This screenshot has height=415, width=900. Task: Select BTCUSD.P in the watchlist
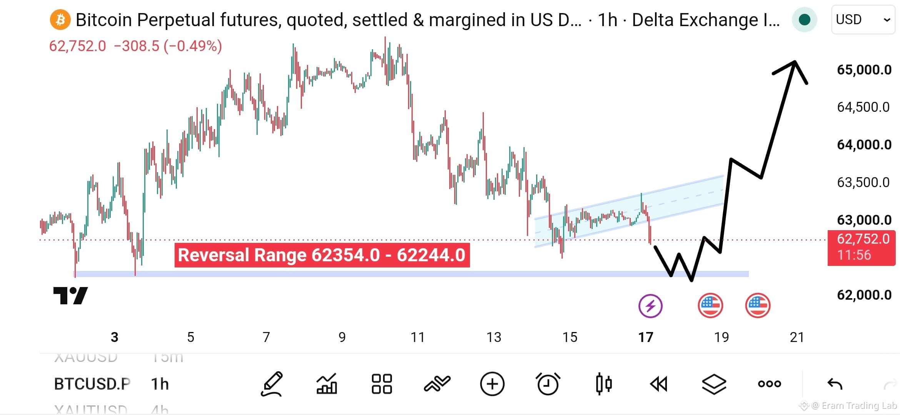coord(92,384)
